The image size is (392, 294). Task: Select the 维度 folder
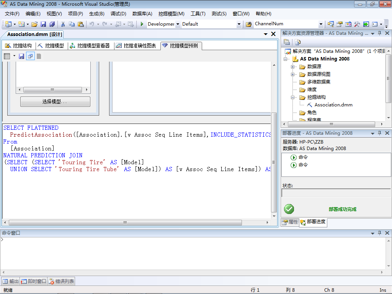point(312,90)
